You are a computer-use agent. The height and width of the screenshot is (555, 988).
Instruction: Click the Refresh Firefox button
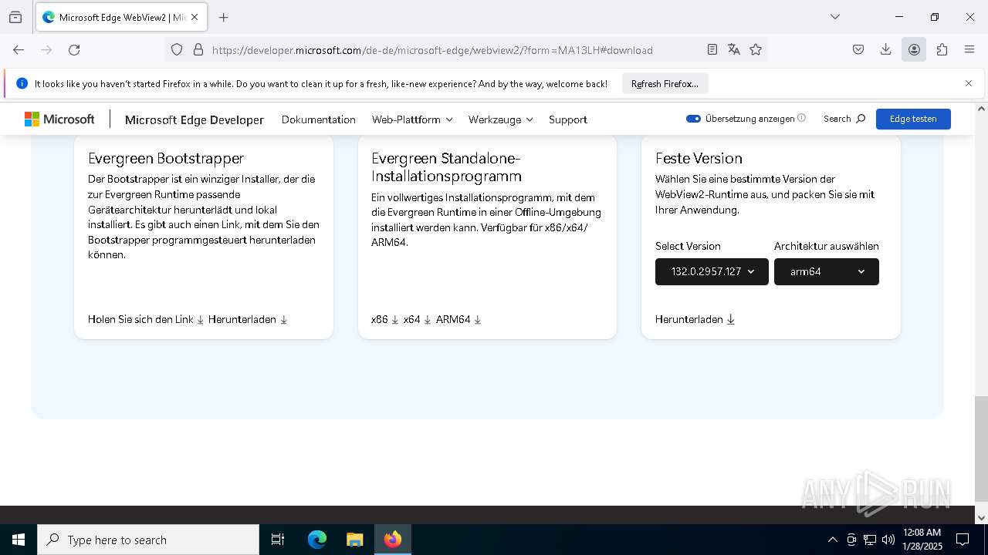(x=665, y=83)
